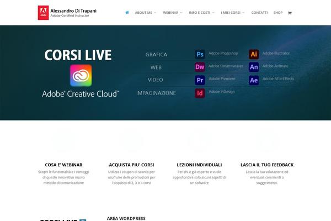The width and height of the screenshot is (331, 221).
Task: Open the Adobe Illustrator course link
Action: pyautogui.click(x=276, y=53)
